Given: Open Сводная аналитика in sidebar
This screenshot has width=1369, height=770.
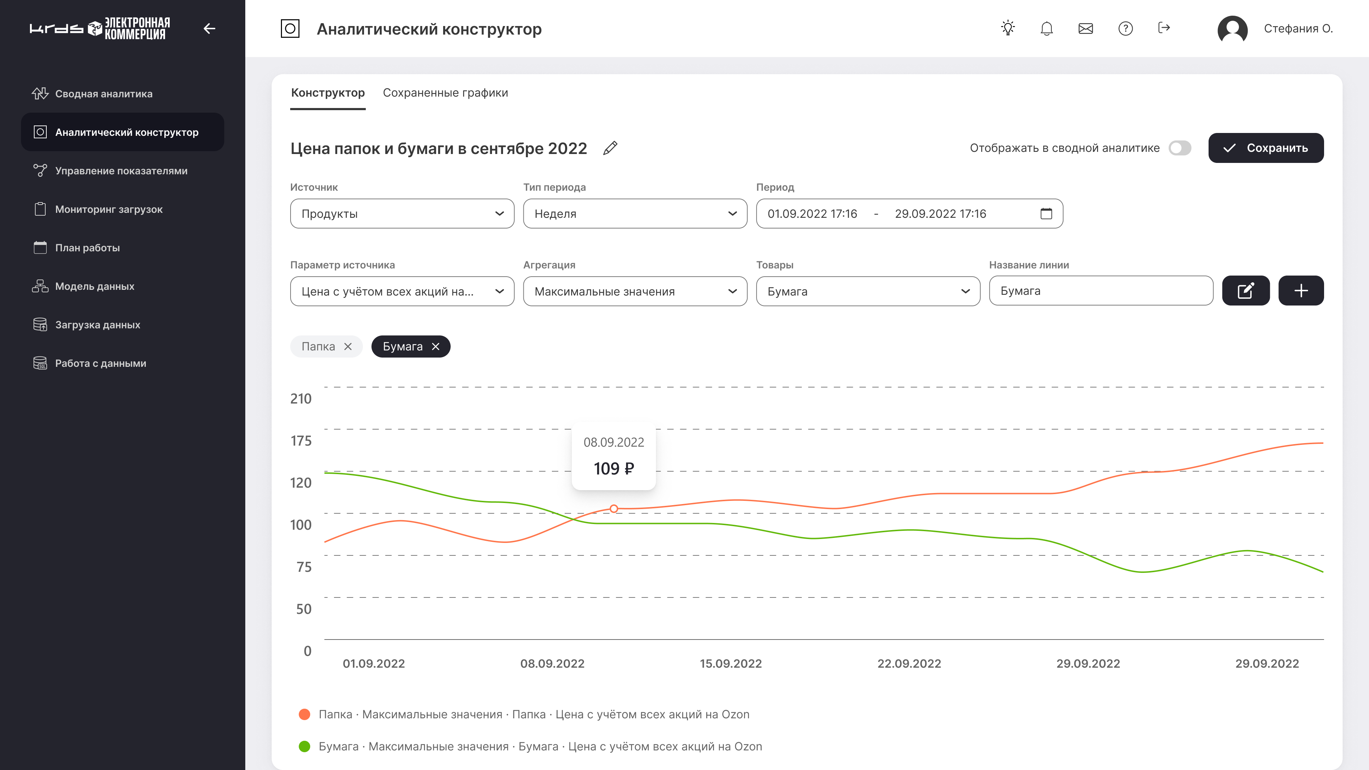Looking at the screenshot, I should tap(104, 94).
